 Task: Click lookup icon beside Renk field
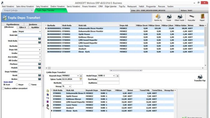pos(40,75)
